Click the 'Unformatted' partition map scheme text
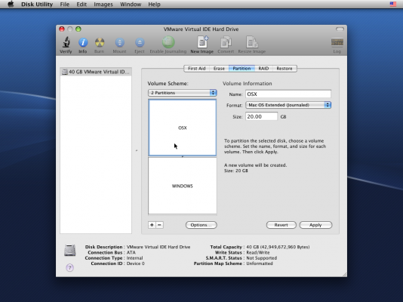403x302 pixels. tap(260, 263)
